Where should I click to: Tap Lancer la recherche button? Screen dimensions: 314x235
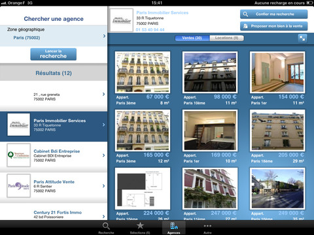click(54, 54)
